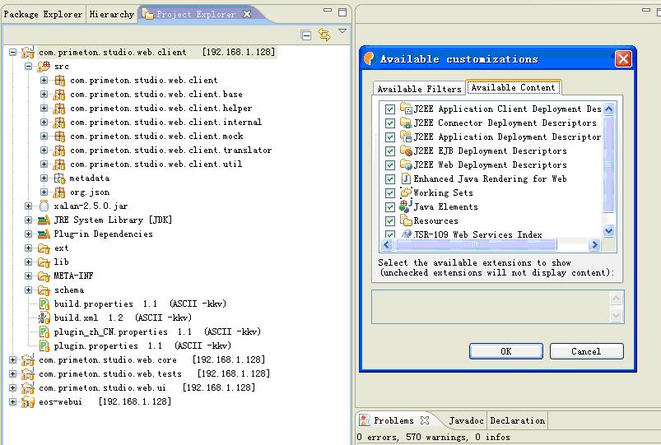Close the Problems view tab
This screenshot has width=661, height=445.
(x=425, y=420)
